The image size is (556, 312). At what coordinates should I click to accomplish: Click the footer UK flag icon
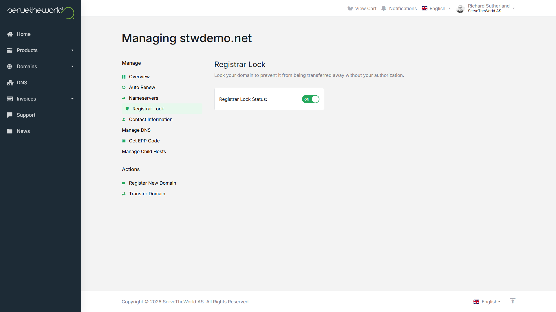tap(476, 302)
